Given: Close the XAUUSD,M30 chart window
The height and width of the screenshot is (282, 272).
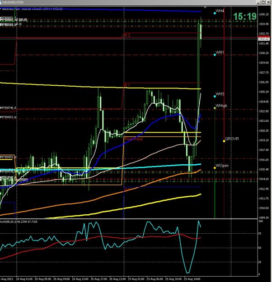Looking at the screenshot, I should click(x=268, y=2).
